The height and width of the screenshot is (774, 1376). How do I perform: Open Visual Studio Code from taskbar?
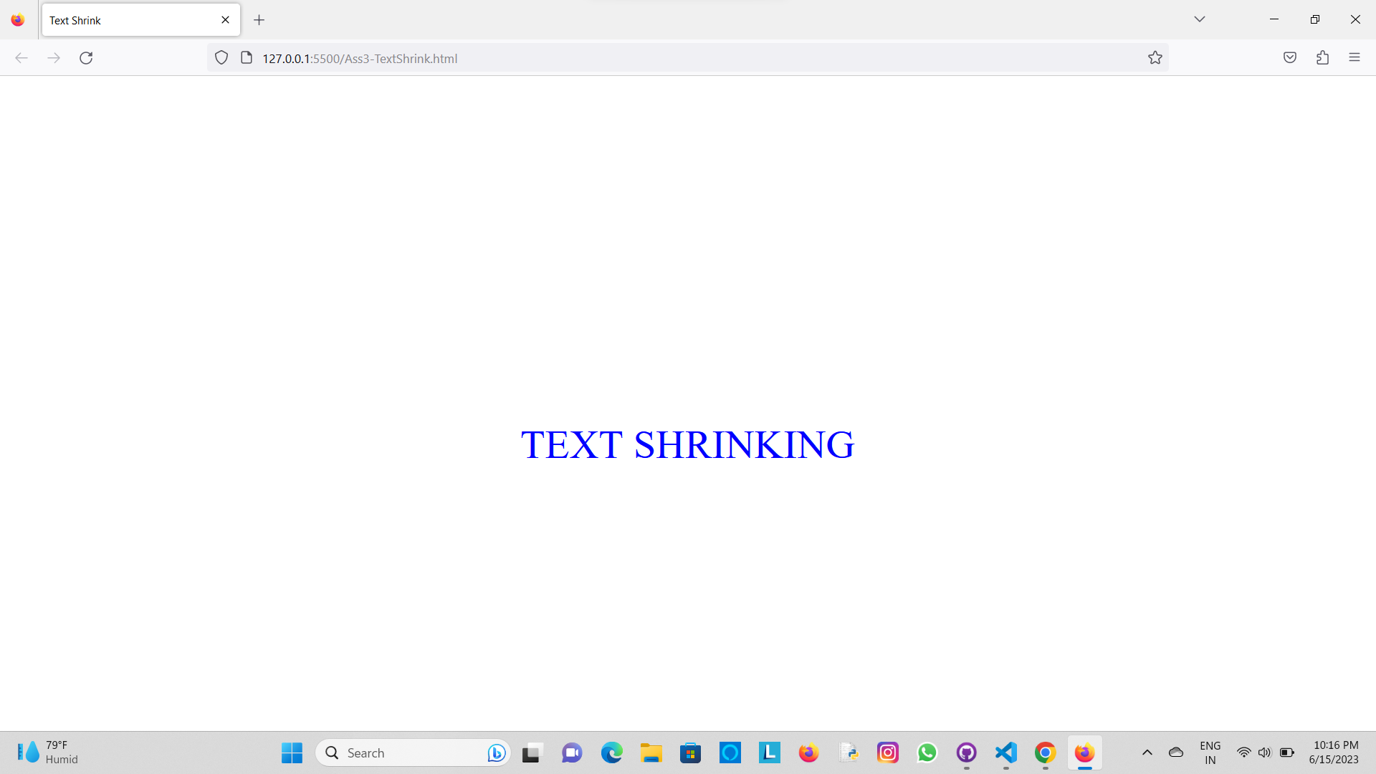tap(1005, 752)
